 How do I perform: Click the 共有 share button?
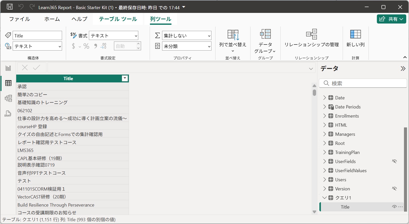click(x=392, y=19)
